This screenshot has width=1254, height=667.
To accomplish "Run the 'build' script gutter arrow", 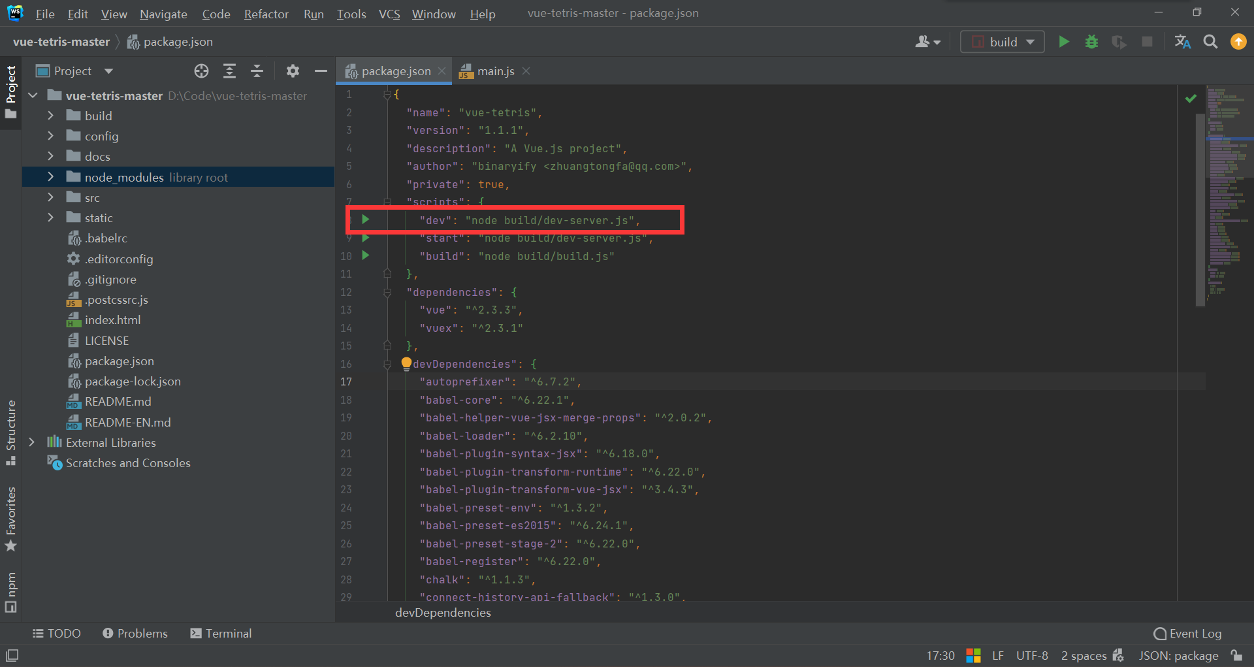I will (366, 255).
